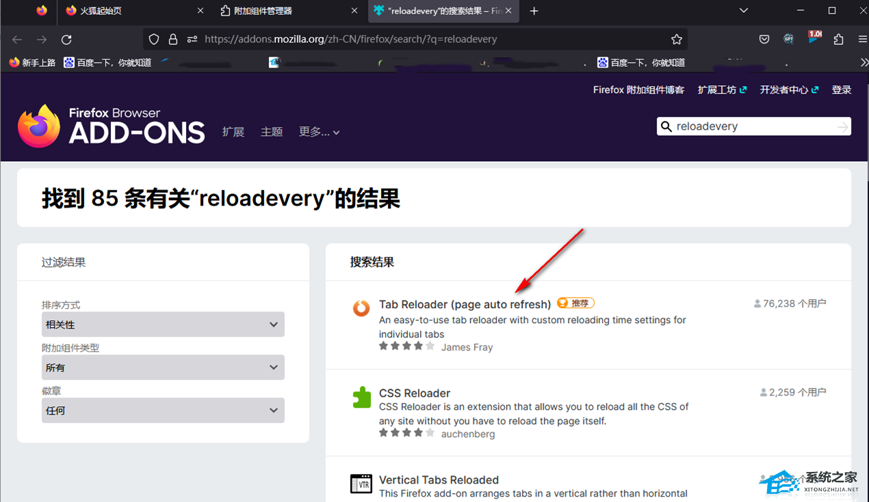View site security lock info
Screen dimensions: 869x502
pyautogui.click(x=173, y=40)
